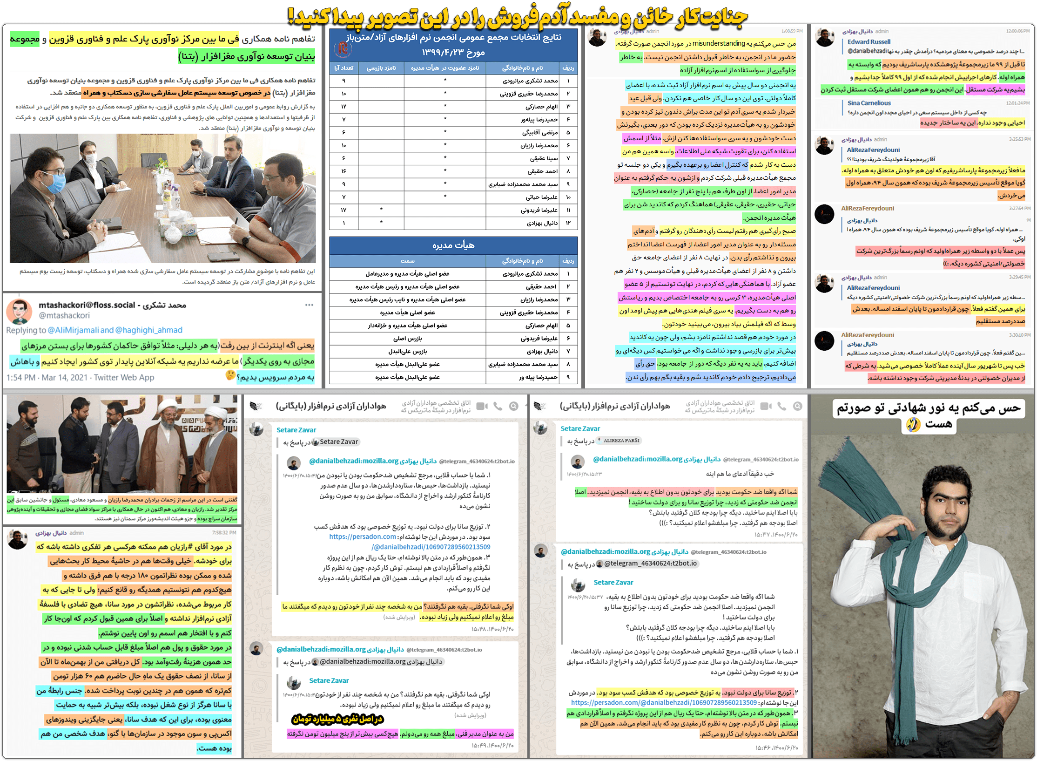Open room search magnifier in left chat header
1037x761 pixels.
(513, 406)
